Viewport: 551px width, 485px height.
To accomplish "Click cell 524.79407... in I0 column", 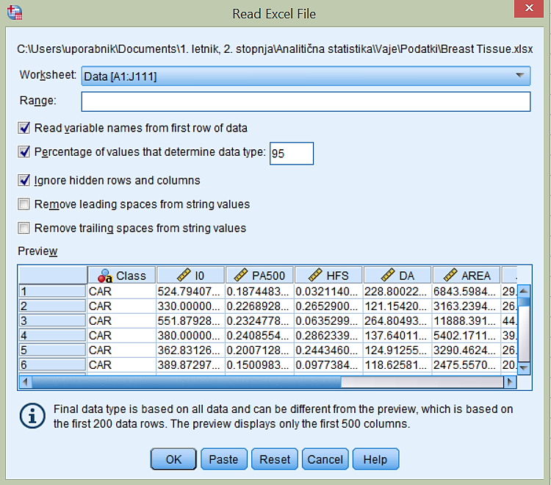I will tap(190, 291).
